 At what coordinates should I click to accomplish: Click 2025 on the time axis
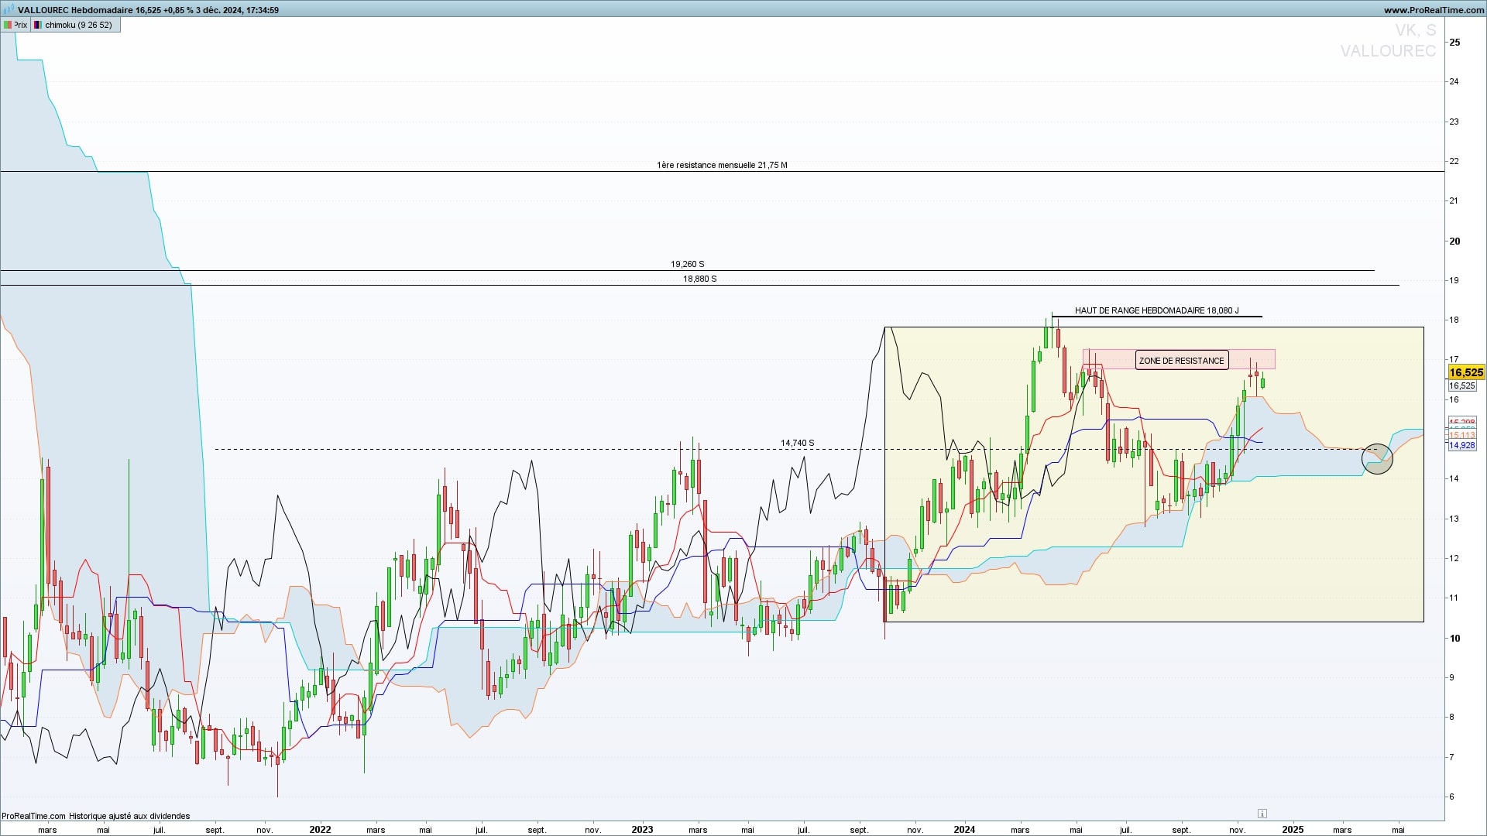(x=1292, y=829)
